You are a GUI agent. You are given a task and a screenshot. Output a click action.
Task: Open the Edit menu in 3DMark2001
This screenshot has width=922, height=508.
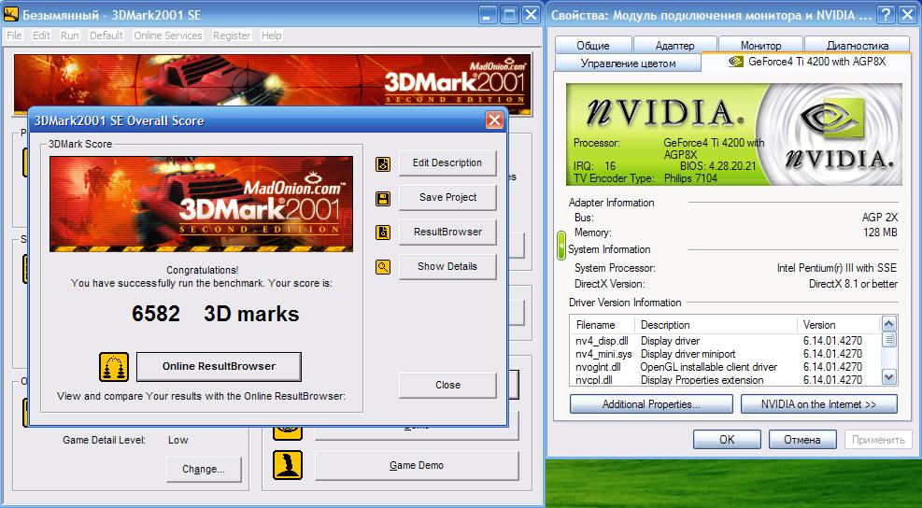coord(41,35)
